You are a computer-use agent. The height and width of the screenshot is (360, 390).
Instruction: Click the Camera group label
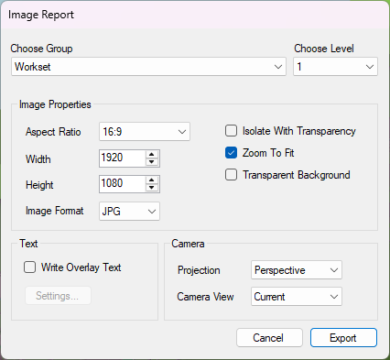click(x=188, y=244)
